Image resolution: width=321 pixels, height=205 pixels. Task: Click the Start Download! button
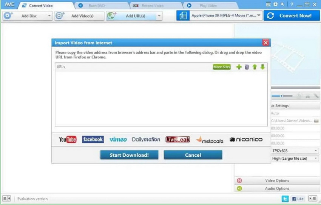click(x=129, y=155)
